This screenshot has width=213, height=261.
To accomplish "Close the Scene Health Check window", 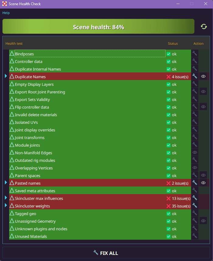I will tap(206, 4).
